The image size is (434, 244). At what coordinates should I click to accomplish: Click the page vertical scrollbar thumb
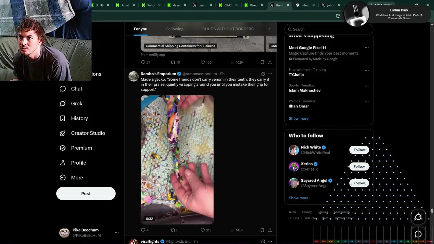coord(432,211)
